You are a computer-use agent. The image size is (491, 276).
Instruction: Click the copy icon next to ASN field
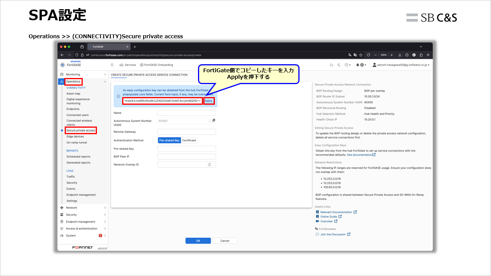pos(214,120)
